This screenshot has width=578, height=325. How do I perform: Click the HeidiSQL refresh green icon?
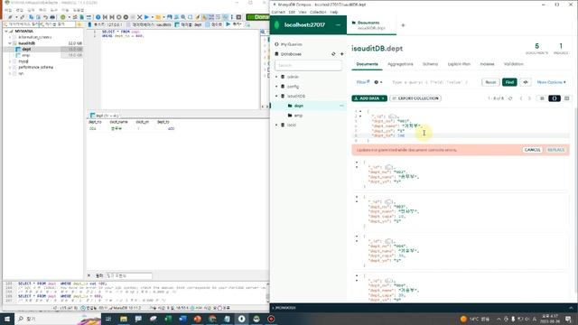63,17
